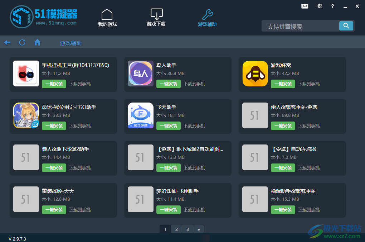Open 【免费】地下城堡2自动刷图 placeholder icon
Viewport: 365px width, 242px height.
[x=141, y=157]
